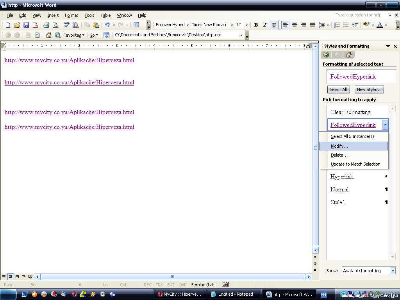The image size is (400, 300).
Task: Click the numbered list icon
Action: [337, 25]
